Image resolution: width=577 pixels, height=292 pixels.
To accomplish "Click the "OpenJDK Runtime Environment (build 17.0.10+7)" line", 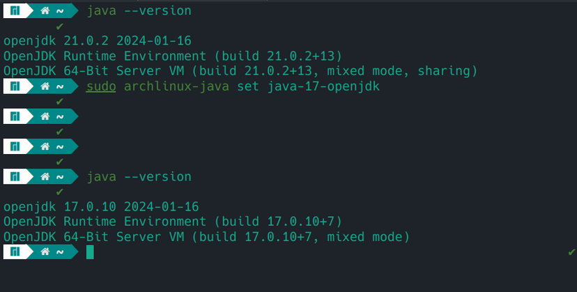I will [171, 222].
